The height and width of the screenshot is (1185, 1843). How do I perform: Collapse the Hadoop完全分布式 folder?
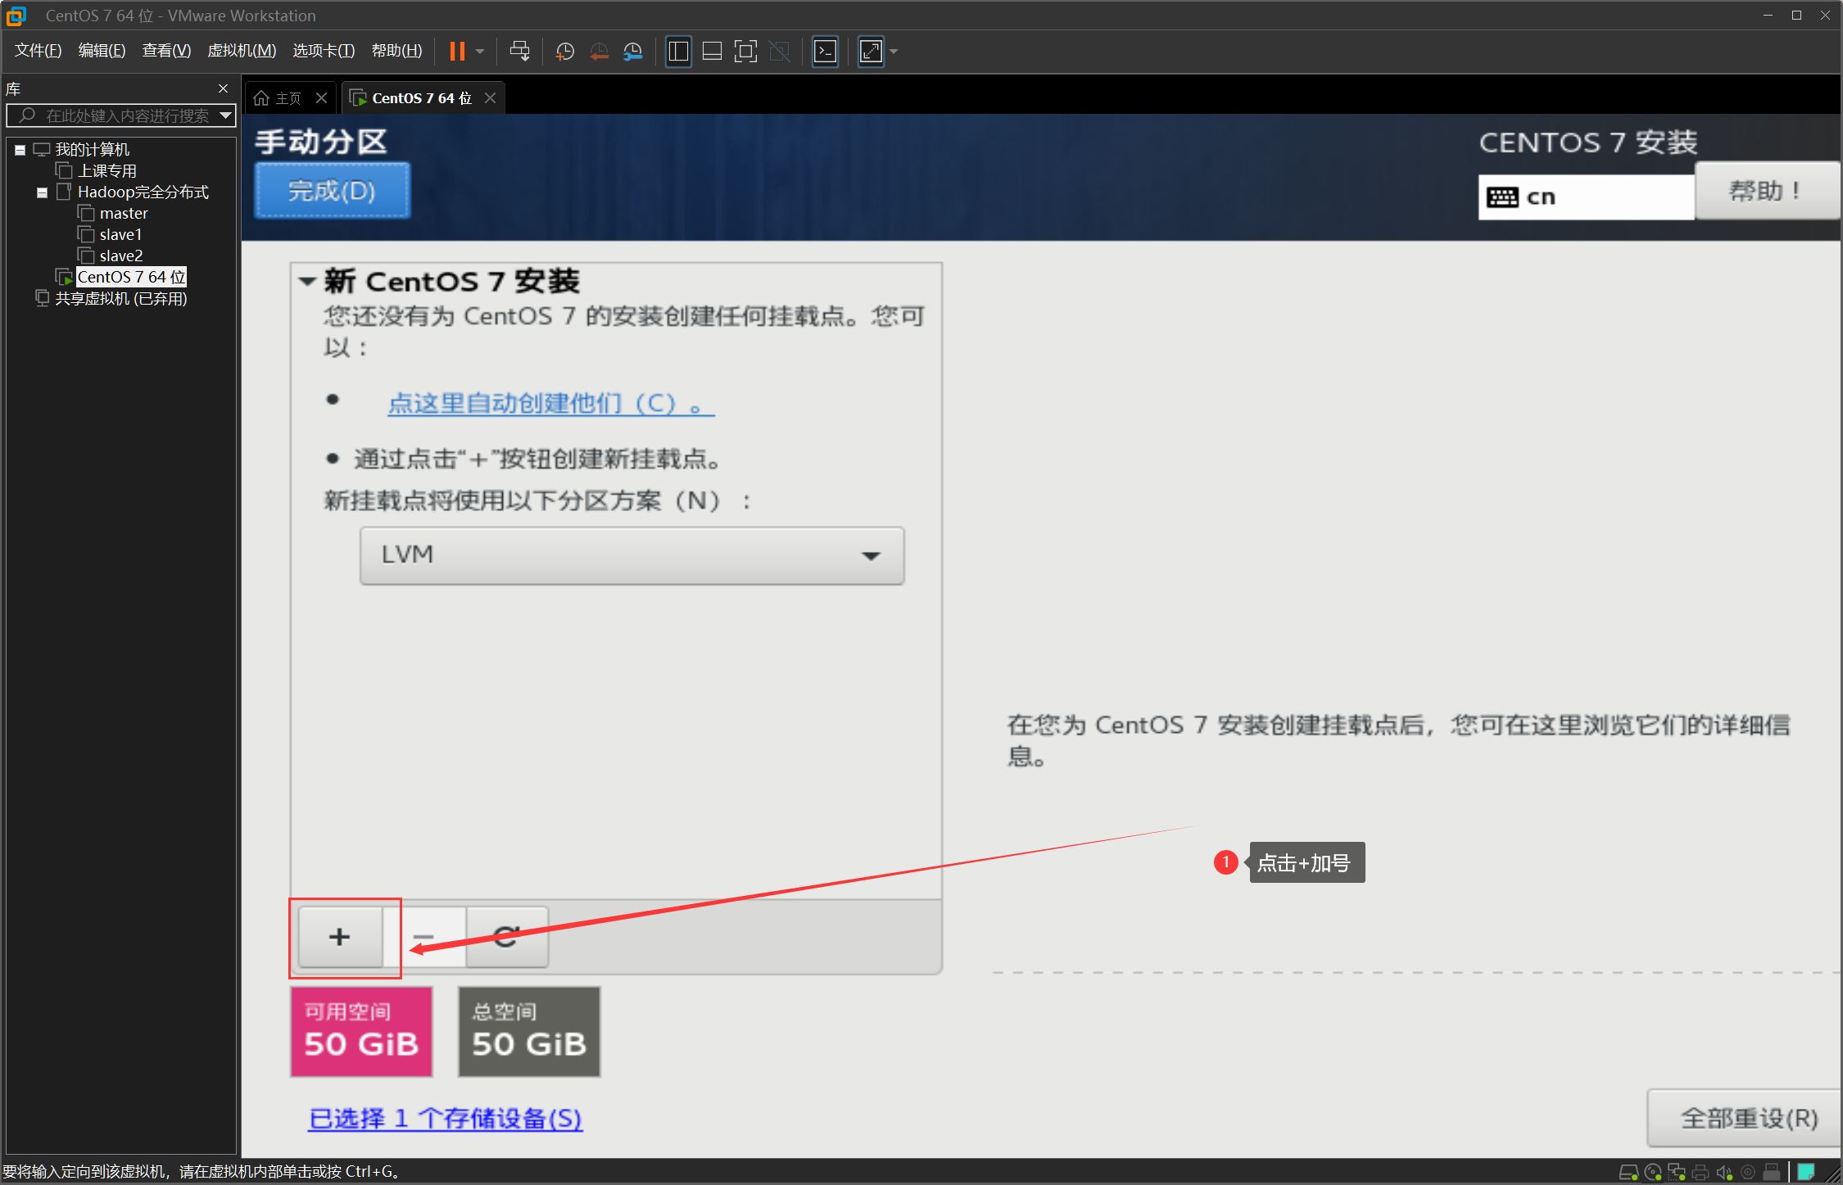pos(42,192)
